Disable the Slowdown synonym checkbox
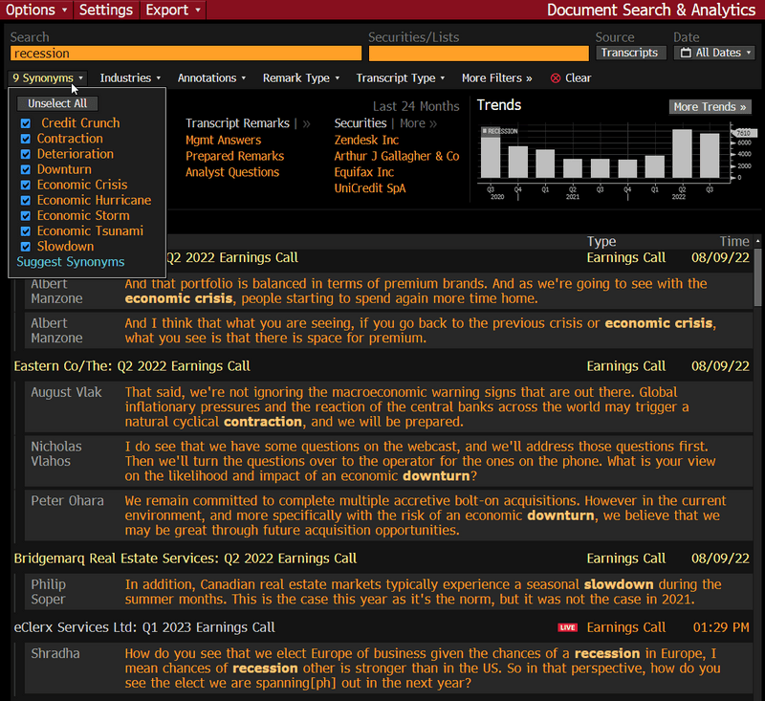The image size is (765, 701). (x=26, y=246)
